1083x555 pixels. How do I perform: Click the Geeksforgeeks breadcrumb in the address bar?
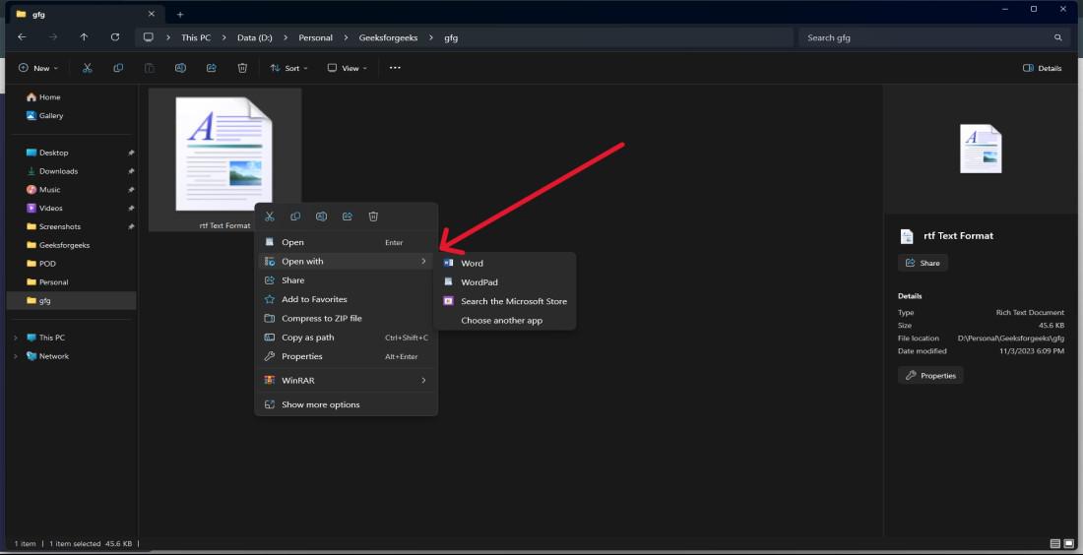pos(388,37)
